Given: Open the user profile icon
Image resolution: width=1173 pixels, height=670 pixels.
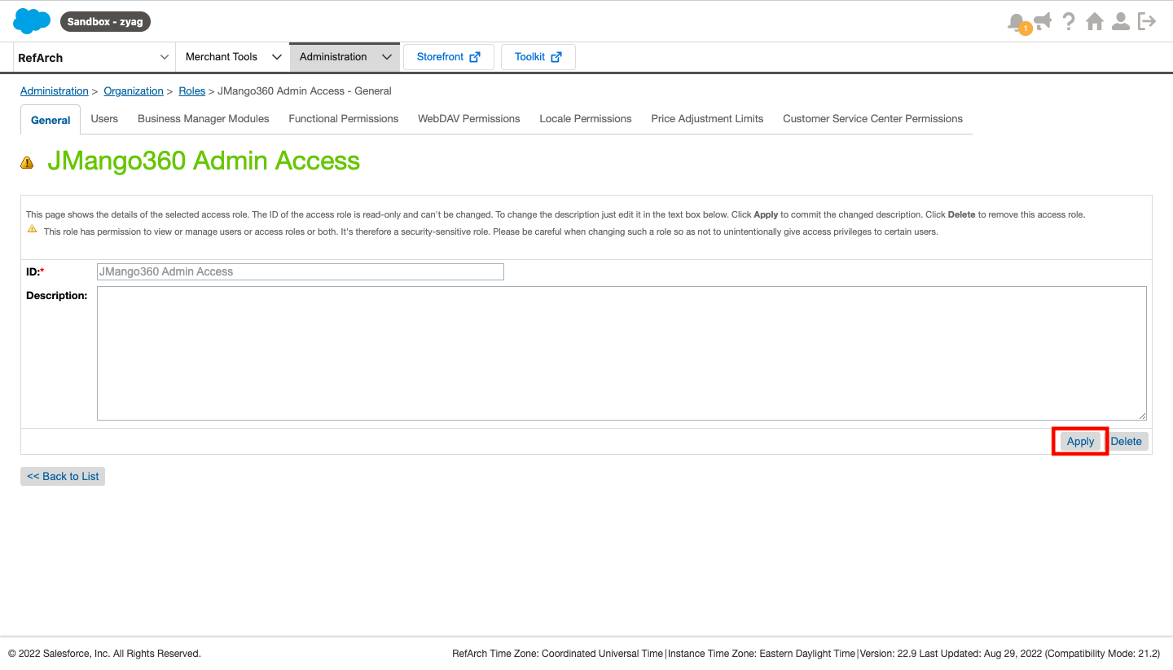Looking at the screenshot, I should (1121, 21).
